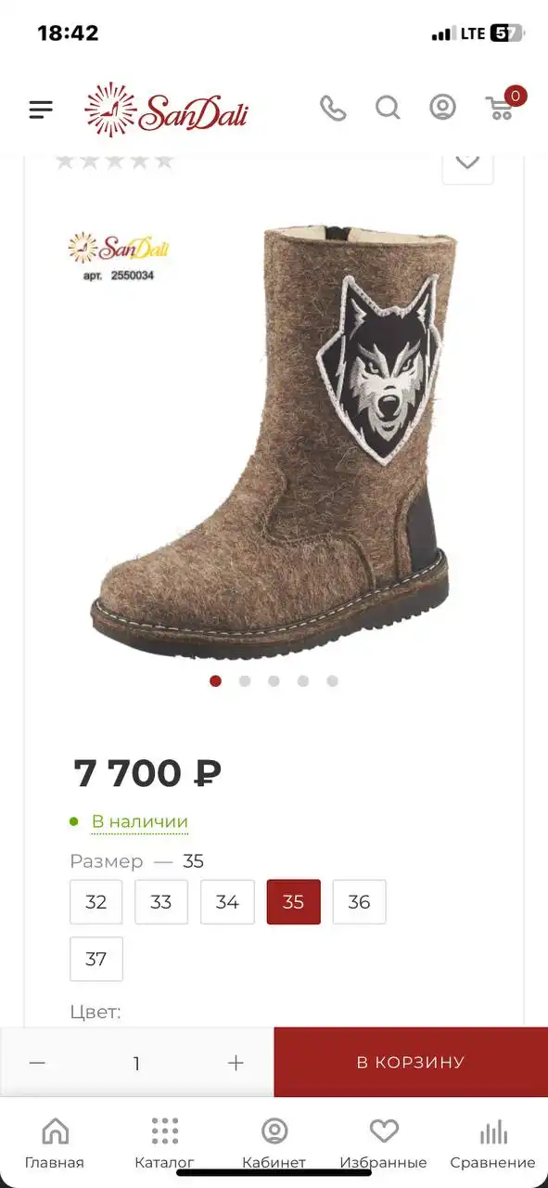Open search with magnifier icon

[388, 109]
